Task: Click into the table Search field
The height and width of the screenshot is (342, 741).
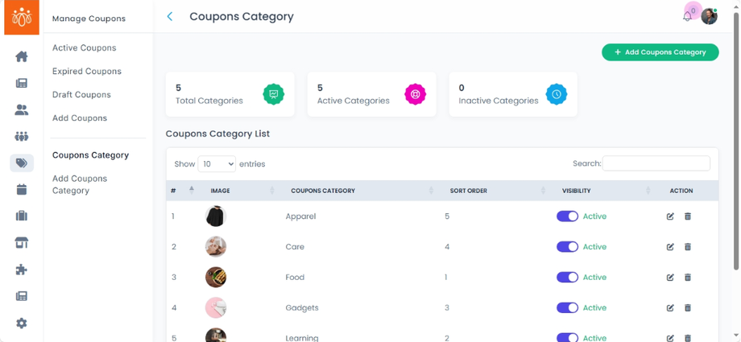Action: click(x=656, y=163)
